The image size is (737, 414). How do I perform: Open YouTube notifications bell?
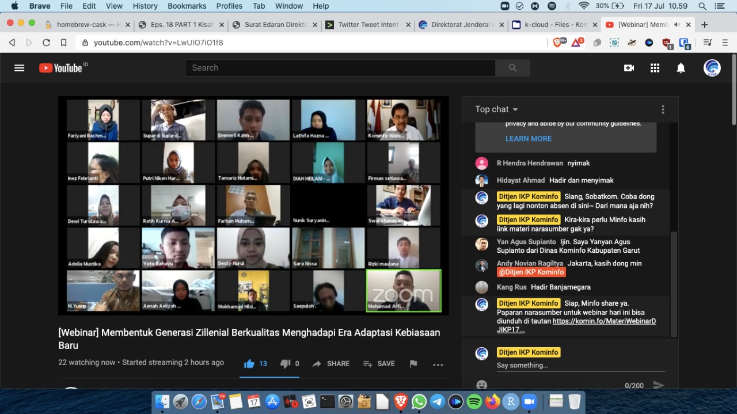pyautogui.click(x=681, y=67)
